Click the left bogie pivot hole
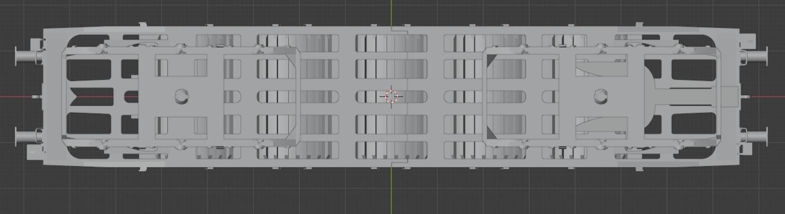The width and height of the screenshot is (785, 214). [181, 96]
